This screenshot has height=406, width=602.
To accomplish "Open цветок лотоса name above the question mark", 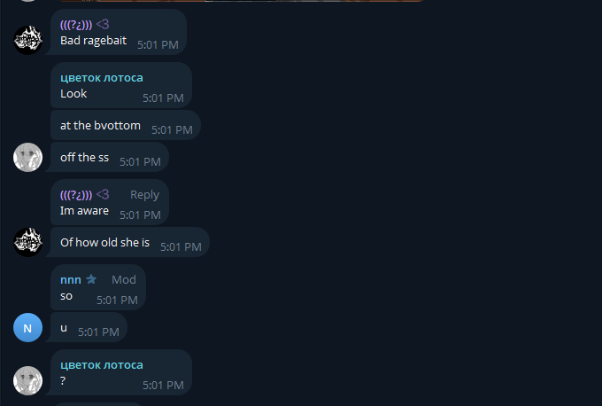I will tap(101, 365).
